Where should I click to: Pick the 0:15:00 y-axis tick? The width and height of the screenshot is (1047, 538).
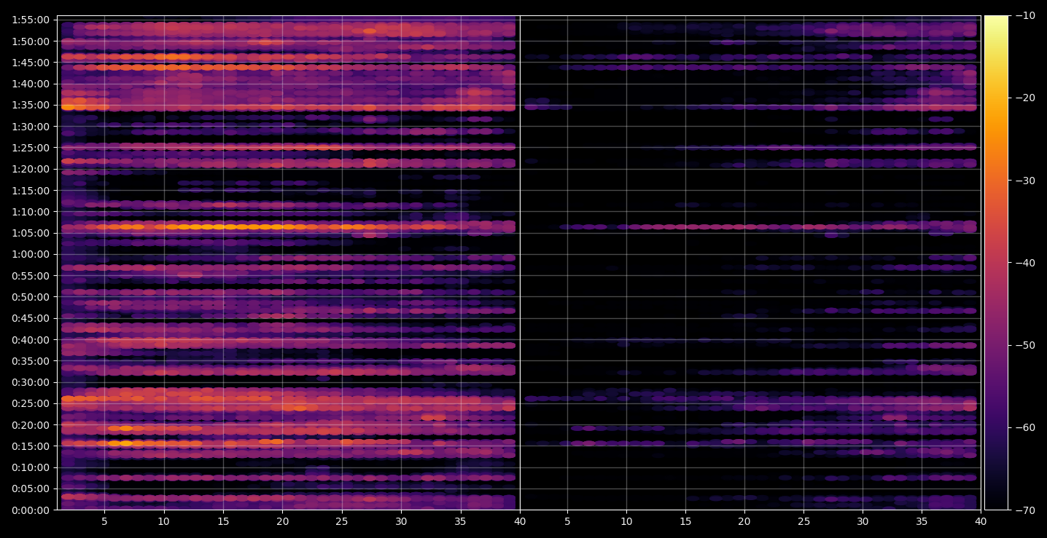pyautogui.click(x=31, y=446)
